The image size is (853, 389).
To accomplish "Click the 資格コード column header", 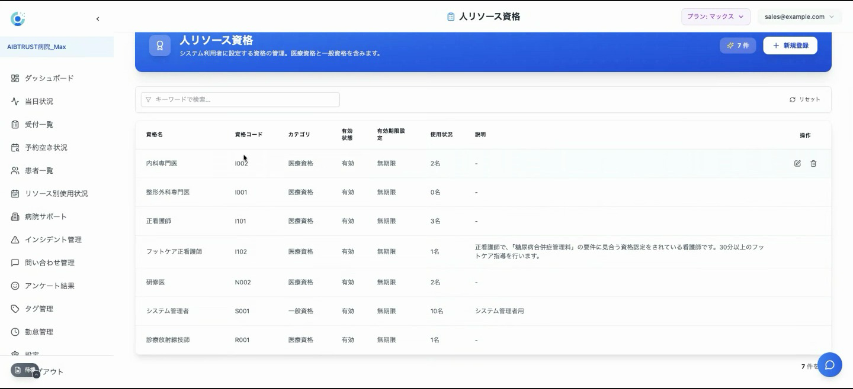I will (249, 134).
